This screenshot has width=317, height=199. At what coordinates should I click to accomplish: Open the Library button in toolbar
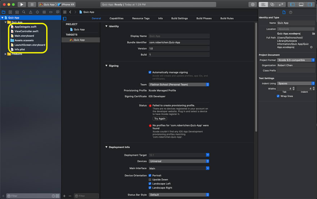pos(253,4)
